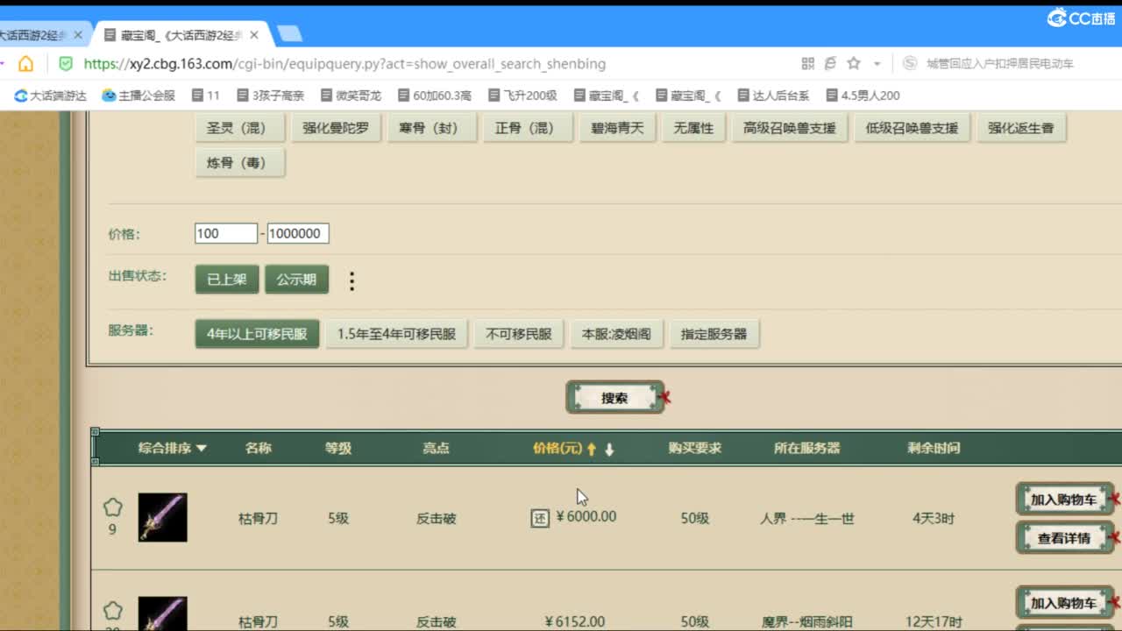Viewport: 1122px width, 631px height.
Task: Open the 大话嫡游达 bookmark
Action: (50, 96)
